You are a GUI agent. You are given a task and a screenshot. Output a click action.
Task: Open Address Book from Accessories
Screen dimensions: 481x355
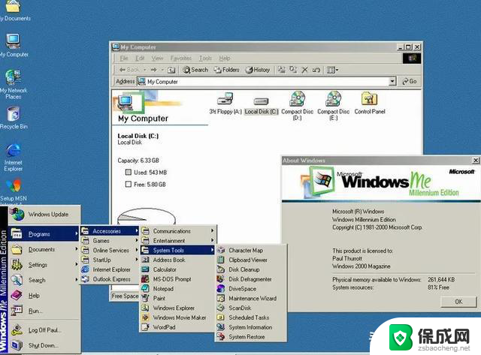(x=177, y=260)
